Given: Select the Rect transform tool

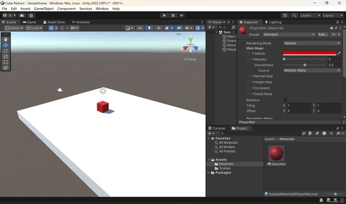Looking at the screenshot, I should (x=5, y=62).
